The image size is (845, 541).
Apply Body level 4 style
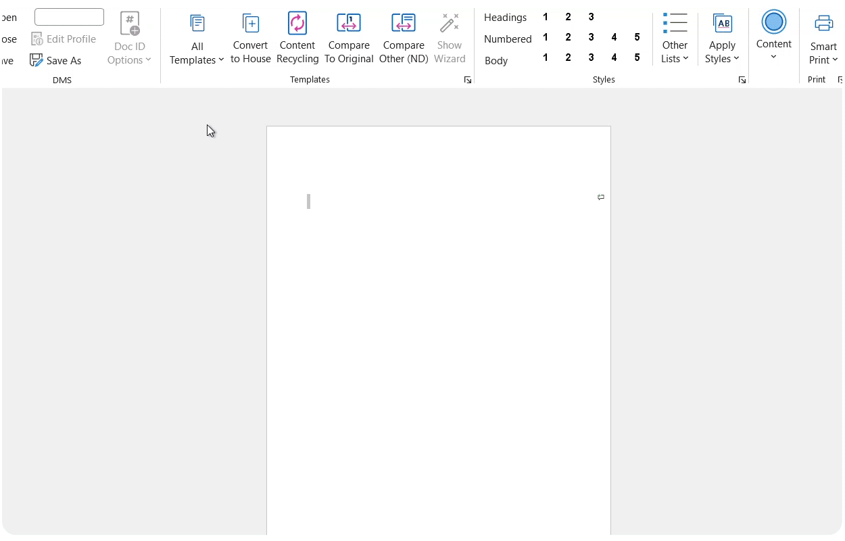614,57
